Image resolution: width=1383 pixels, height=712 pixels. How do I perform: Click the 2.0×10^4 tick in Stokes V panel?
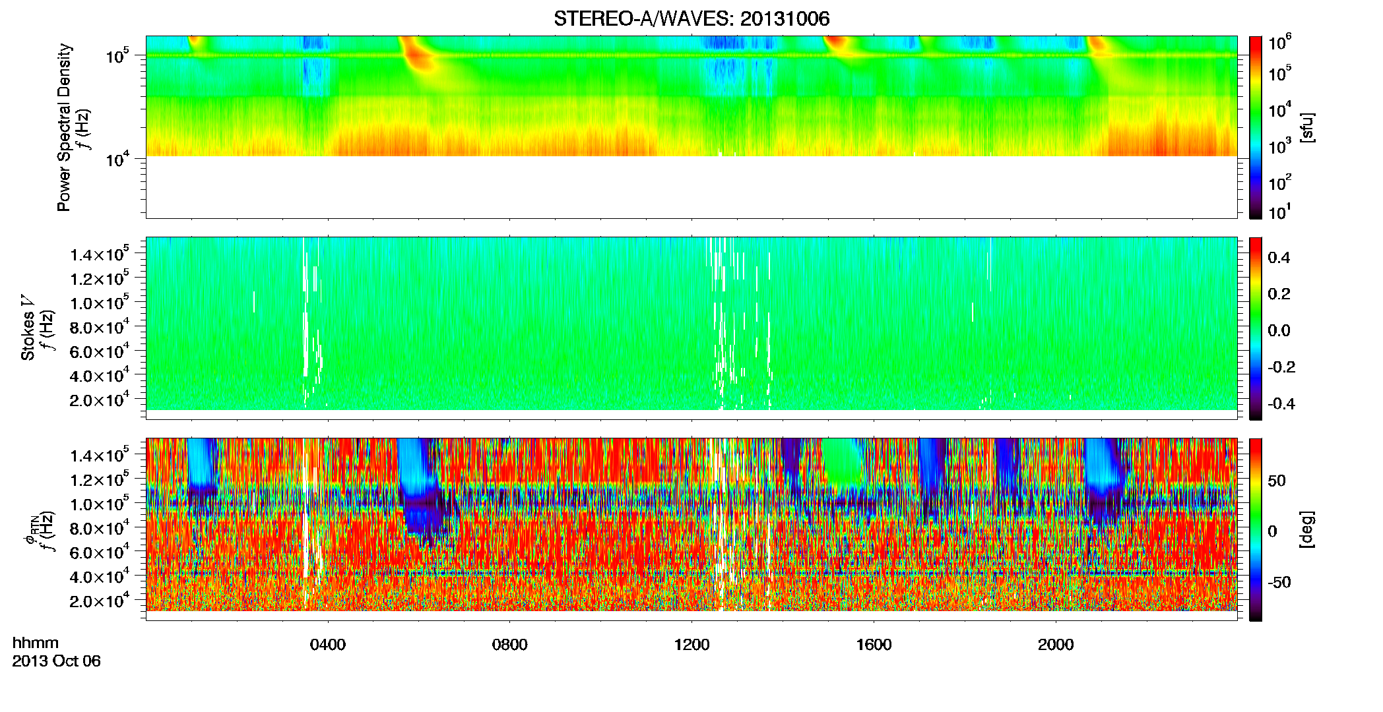click(x=99, y=400)
